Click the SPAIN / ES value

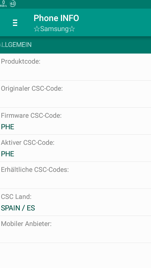[18, 208]
